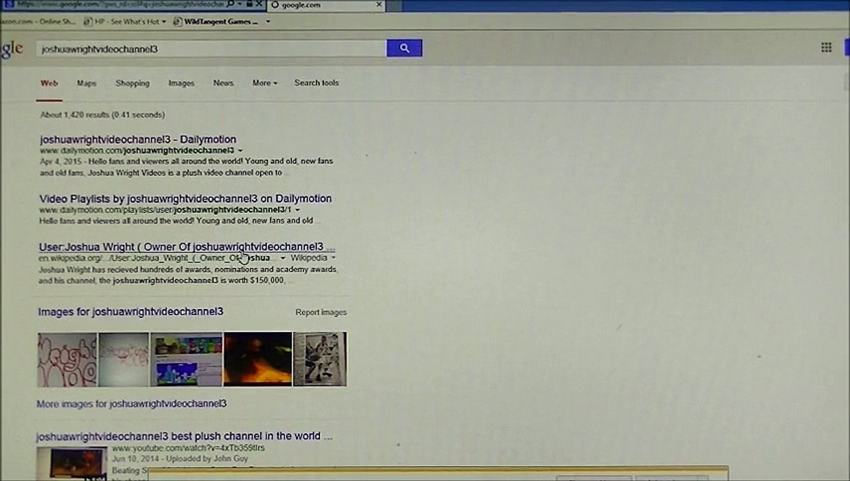Open the Google apps grid icon

tap(827, 47)
